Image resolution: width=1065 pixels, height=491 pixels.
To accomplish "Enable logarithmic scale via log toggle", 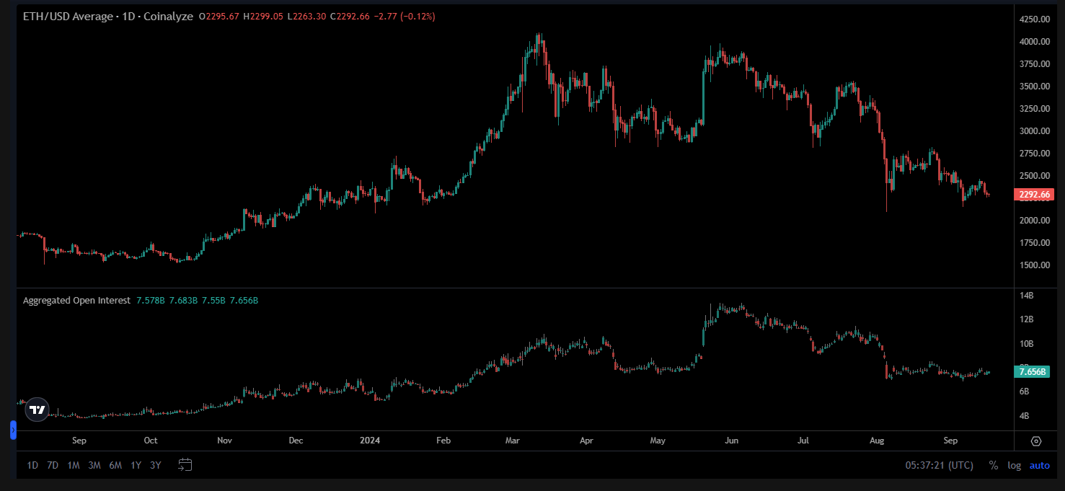I will point(1014,465).
